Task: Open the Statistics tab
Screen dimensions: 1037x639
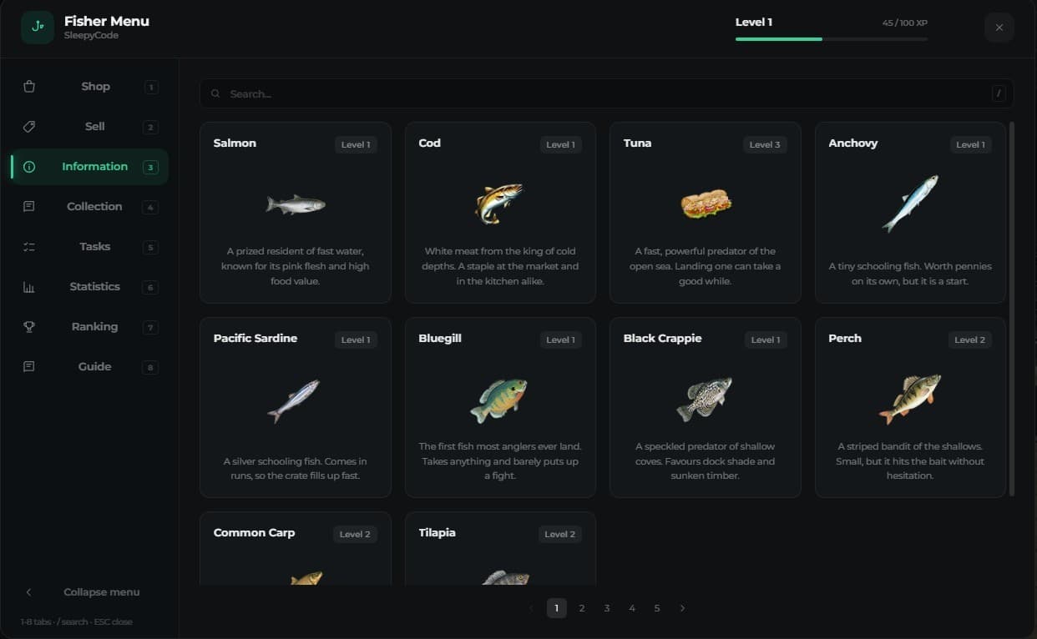Action: tap(89, 287)
